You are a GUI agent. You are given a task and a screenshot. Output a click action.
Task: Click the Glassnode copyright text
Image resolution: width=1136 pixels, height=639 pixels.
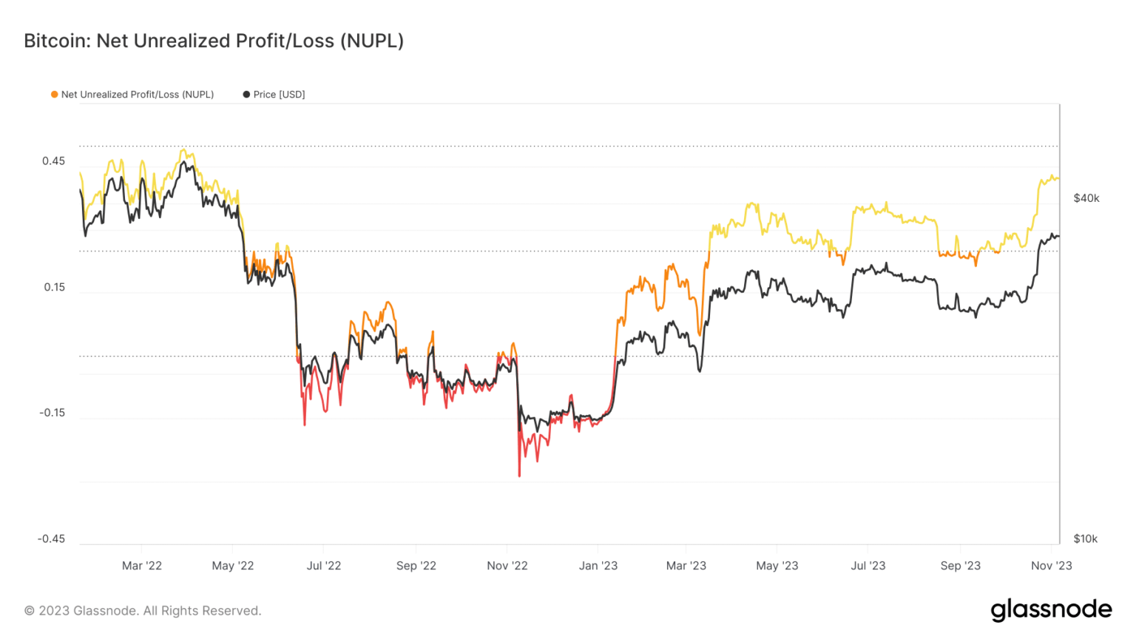tap(143, 611)
